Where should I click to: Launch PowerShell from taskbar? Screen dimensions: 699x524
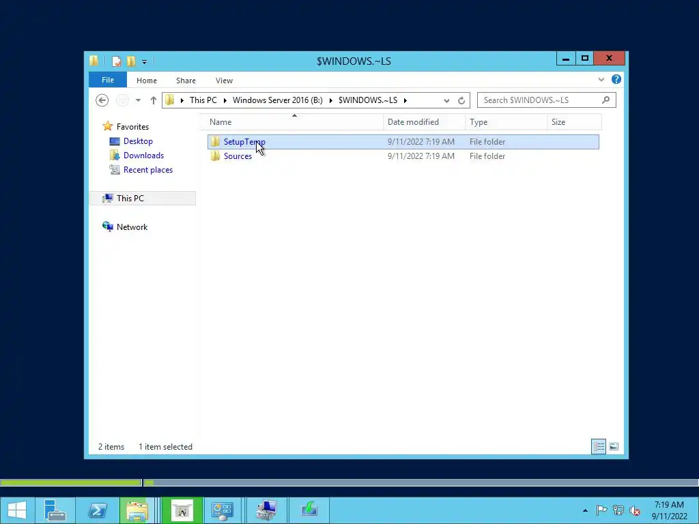pos(97,510)
